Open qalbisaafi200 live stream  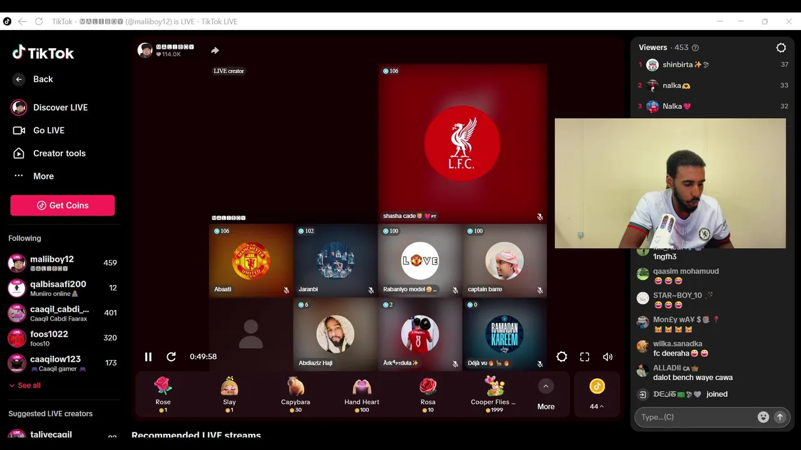63,288
